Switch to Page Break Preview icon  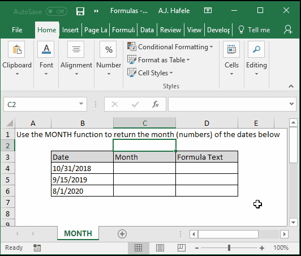(x=181, y=248)
